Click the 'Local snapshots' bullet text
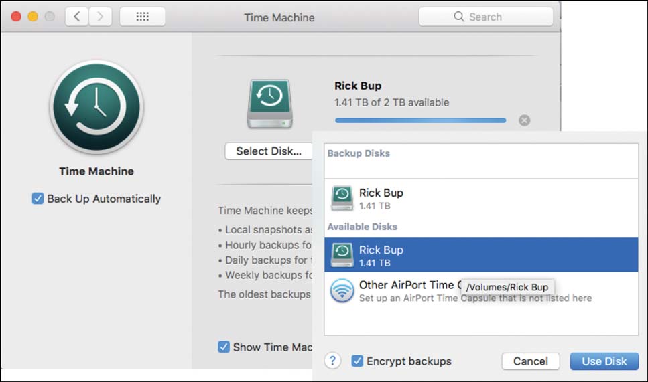The image size is (648, 382). [268, 229]
